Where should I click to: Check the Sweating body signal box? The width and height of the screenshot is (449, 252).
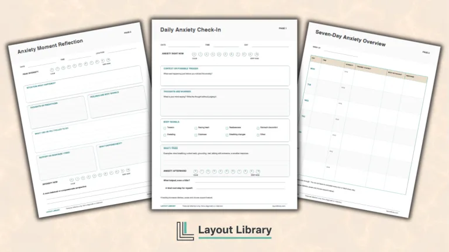pos(165,135)
